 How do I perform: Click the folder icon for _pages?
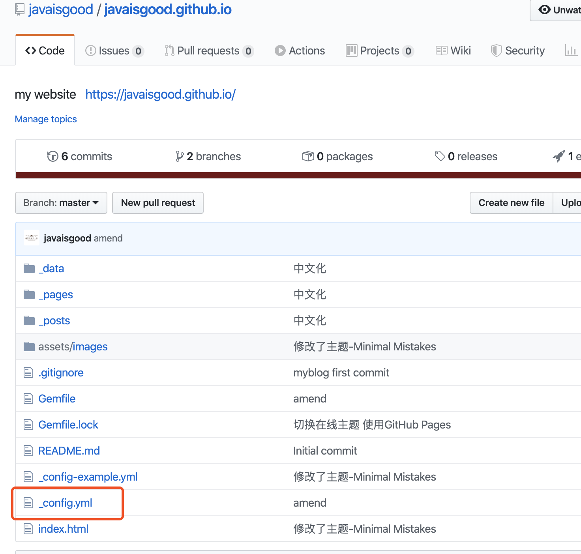point(29,295)
